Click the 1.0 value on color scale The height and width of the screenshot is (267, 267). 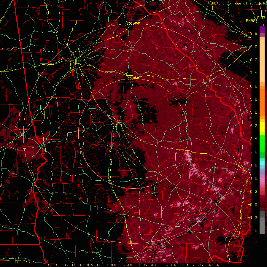(x=254, y=178)
